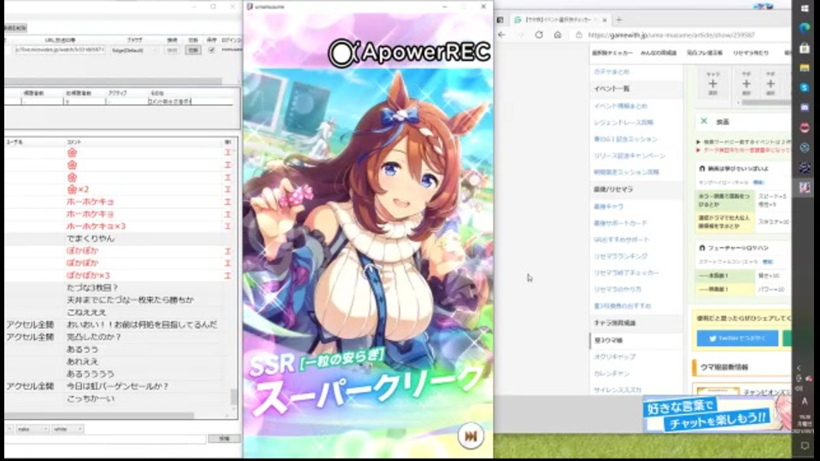This screenshot has width=820, height=461.
Task: Show hidden tray icons chevron
Action: tap(799, 368)
